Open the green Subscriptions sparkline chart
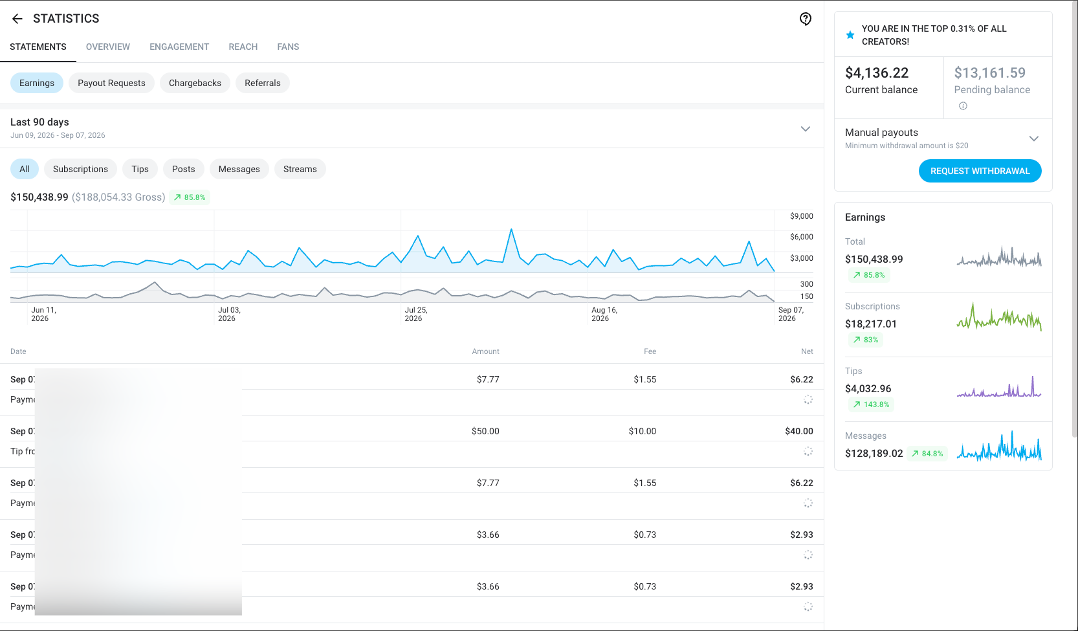1078x631 pixels. [x=999, y=317]
